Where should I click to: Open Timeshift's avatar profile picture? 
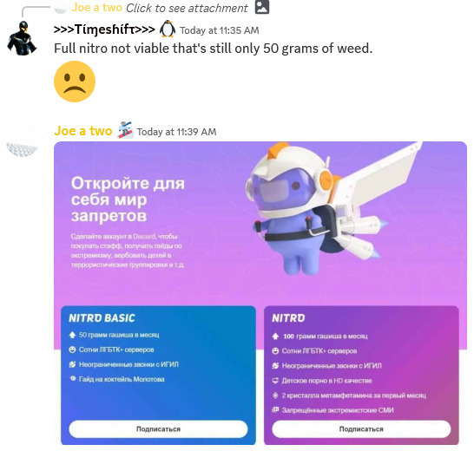22,38
